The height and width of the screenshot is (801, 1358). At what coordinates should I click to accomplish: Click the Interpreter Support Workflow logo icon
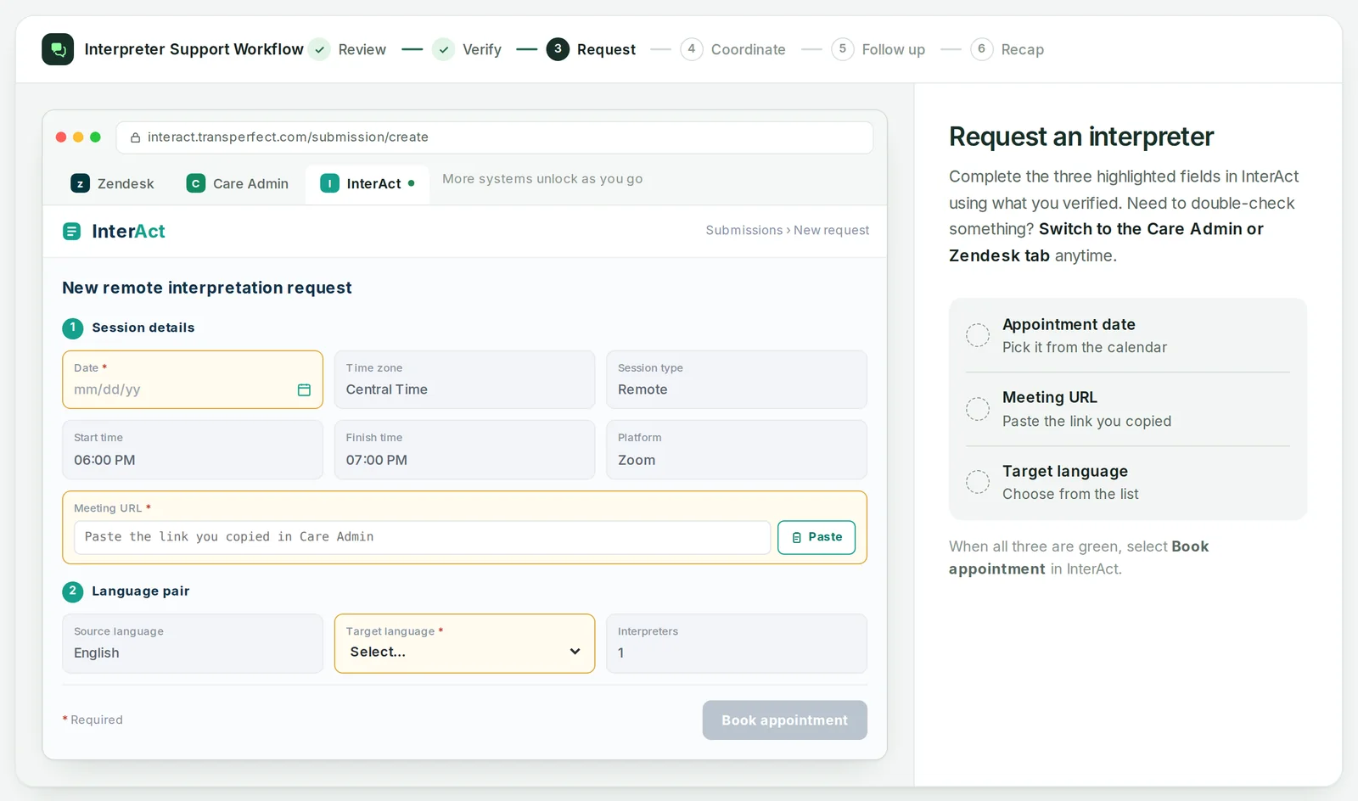pos(58,49)
